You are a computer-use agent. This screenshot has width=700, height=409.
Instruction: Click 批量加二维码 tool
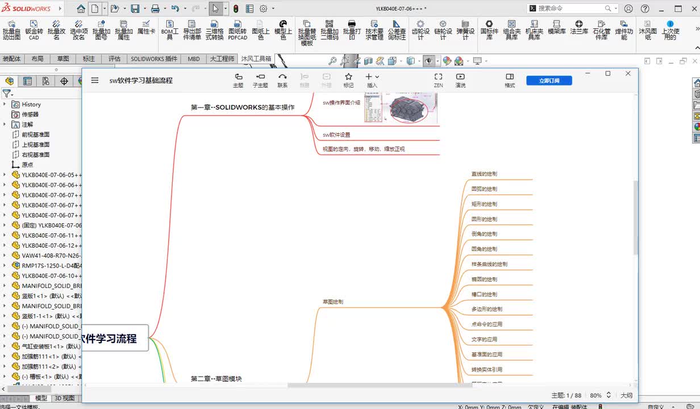(329, 30)
